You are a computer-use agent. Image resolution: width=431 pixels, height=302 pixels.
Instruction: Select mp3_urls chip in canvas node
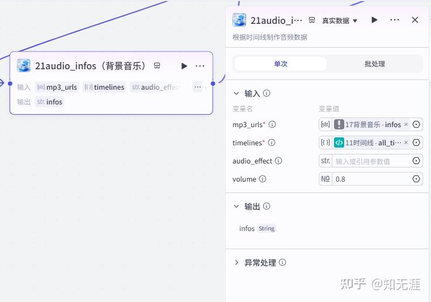(57, 87)
